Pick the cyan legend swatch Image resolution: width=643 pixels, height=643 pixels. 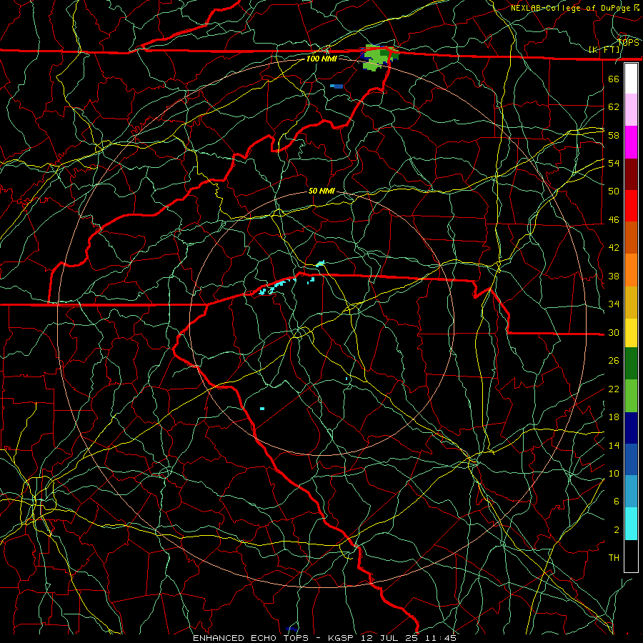(x=631, y=524)
